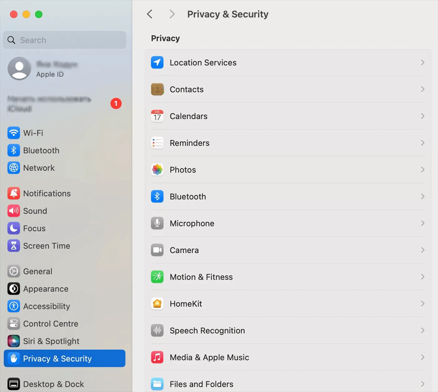This screenshot has height=392, width=438.
Task: Click the Apple ID profile avatar
Action: (x=19, y=69)
